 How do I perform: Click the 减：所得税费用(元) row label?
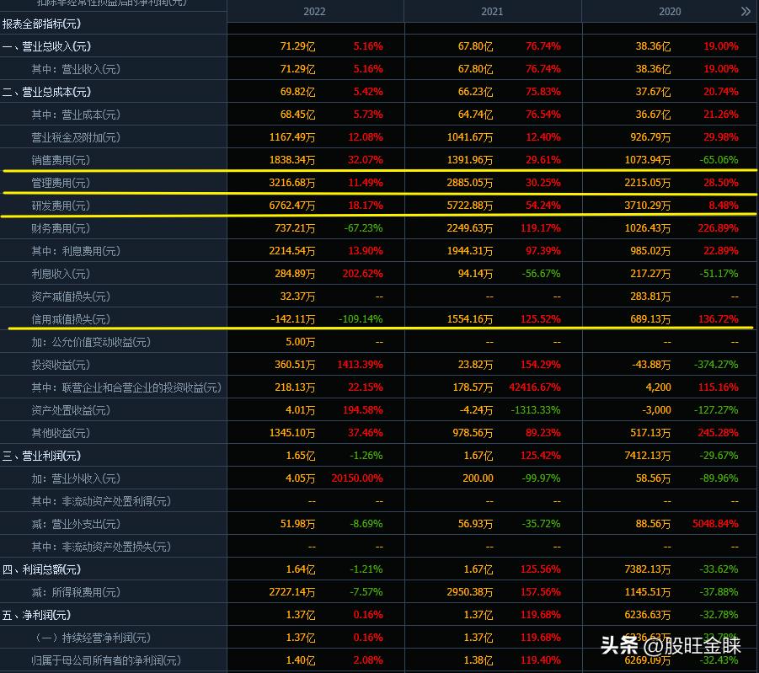(x=76, y=593)
